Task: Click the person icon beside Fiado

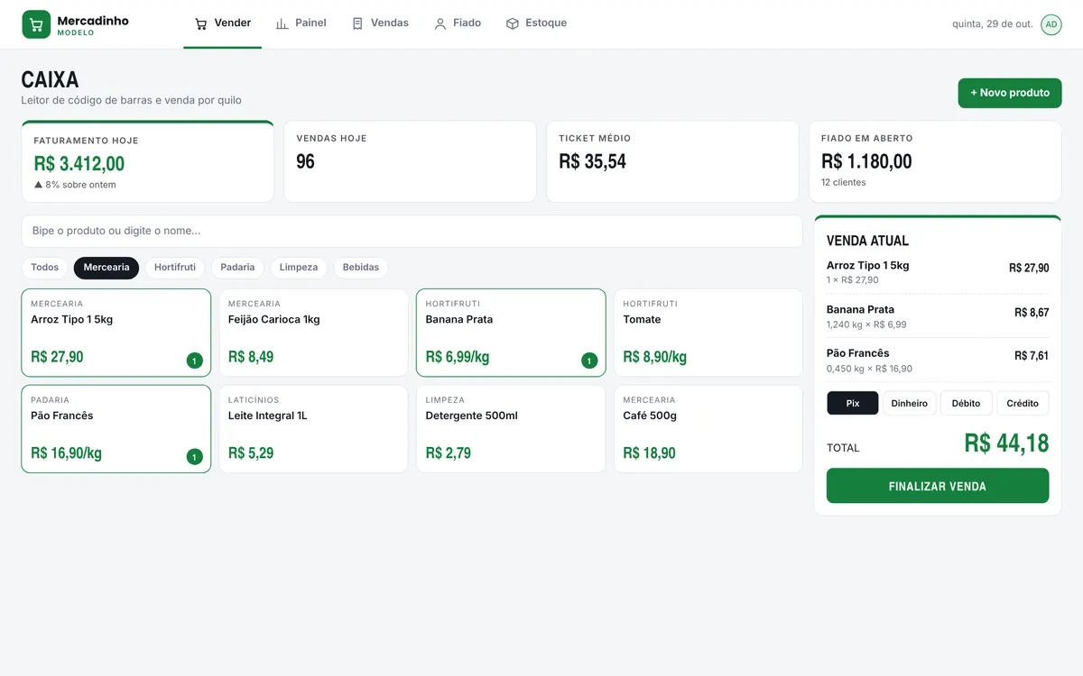Action: 440,23
